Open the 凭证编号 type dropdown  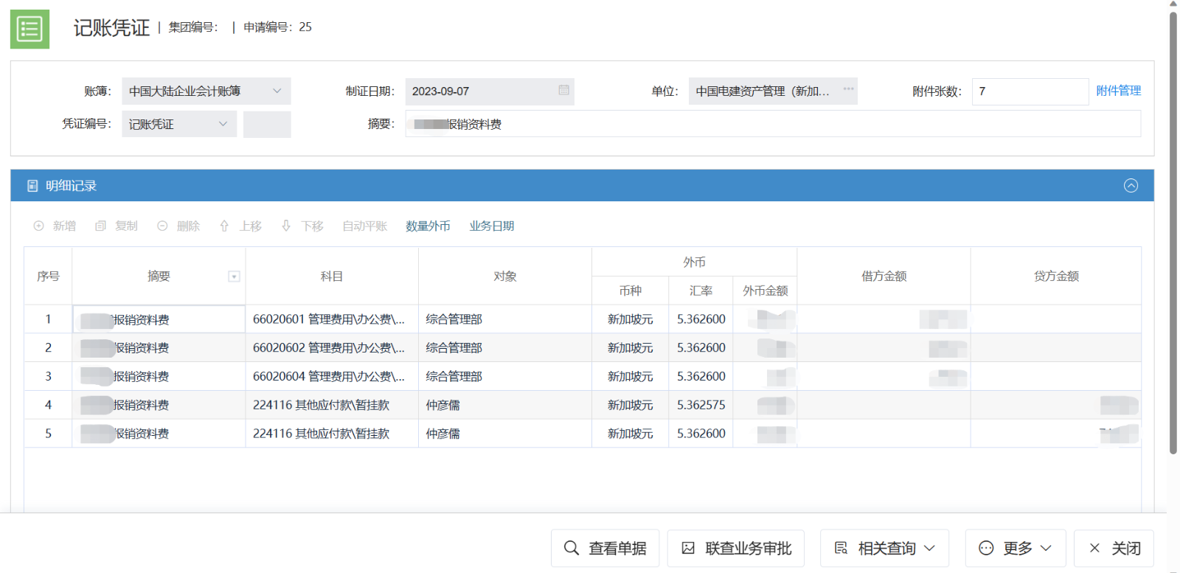[223, 124]
